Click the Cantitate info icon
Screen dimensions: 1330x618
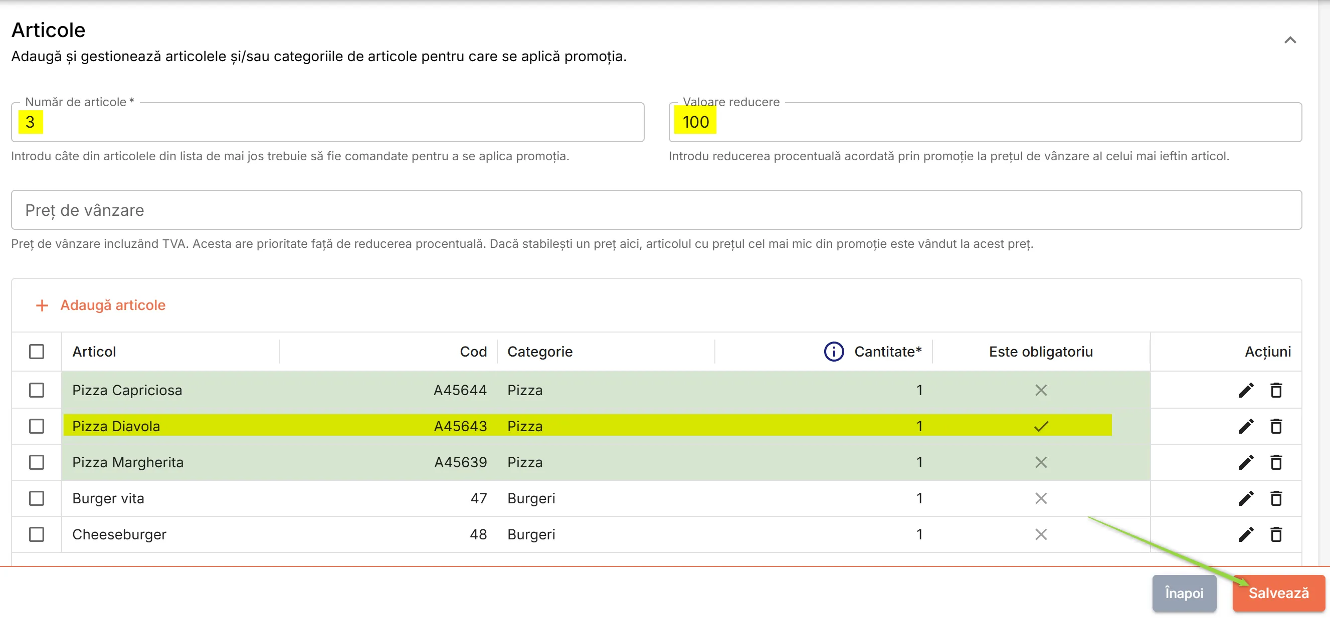pos(833,352)
